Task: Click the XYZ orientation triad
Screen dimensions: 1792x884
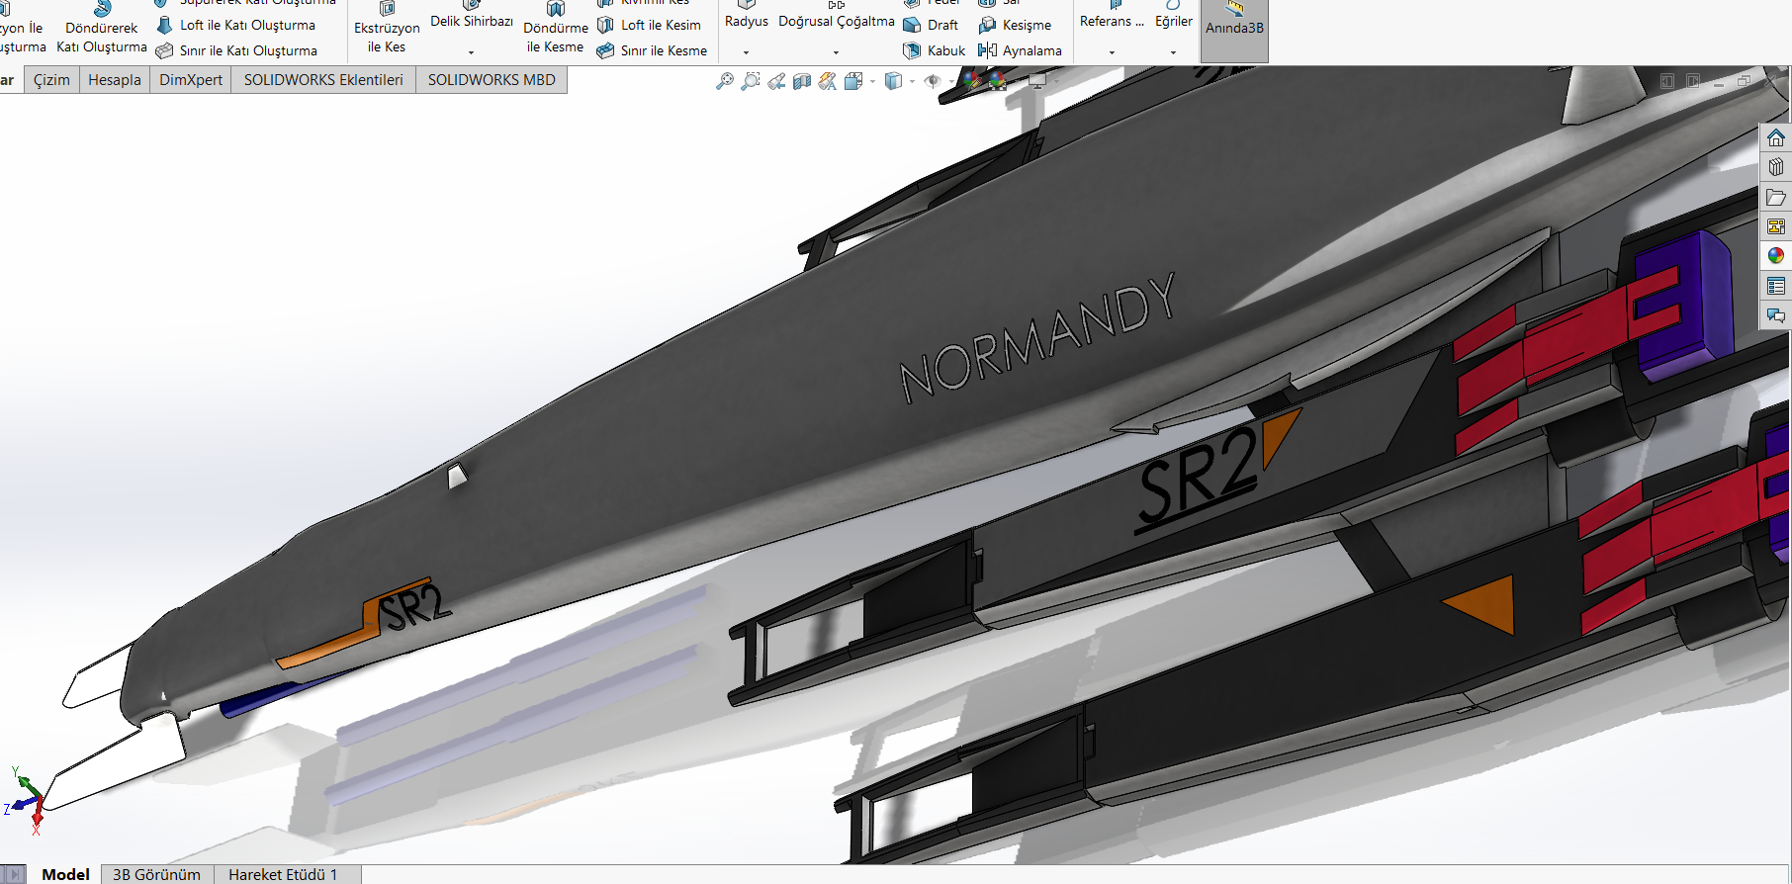Action: [x=27, y=799]
